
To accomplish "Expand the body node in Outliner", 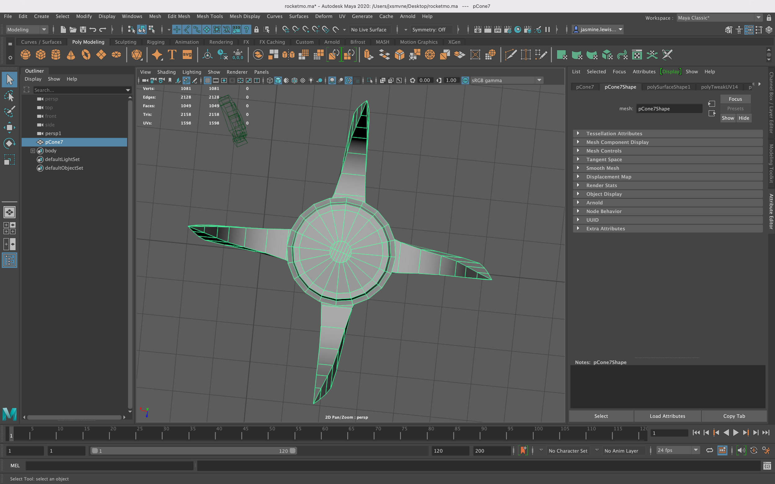I will tap(32, 150).
